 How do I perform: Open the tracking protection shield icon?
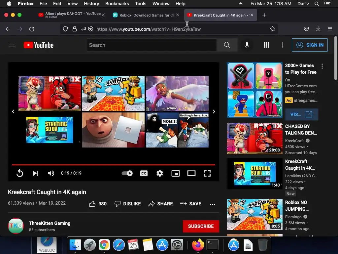[x=65, y=29]
